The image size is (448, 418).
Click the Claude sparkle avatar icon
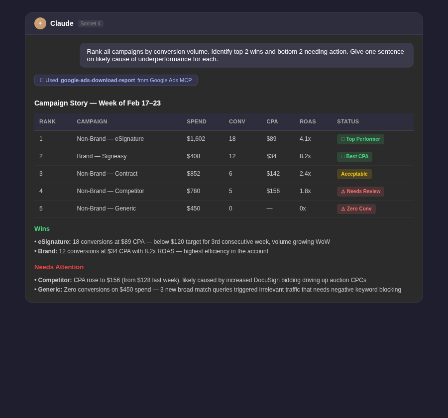(x=40, y=23)
